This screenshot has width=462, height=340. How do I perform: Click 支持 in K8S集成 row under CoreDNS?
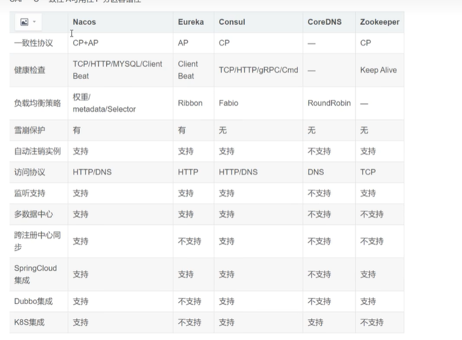[315, 322]
